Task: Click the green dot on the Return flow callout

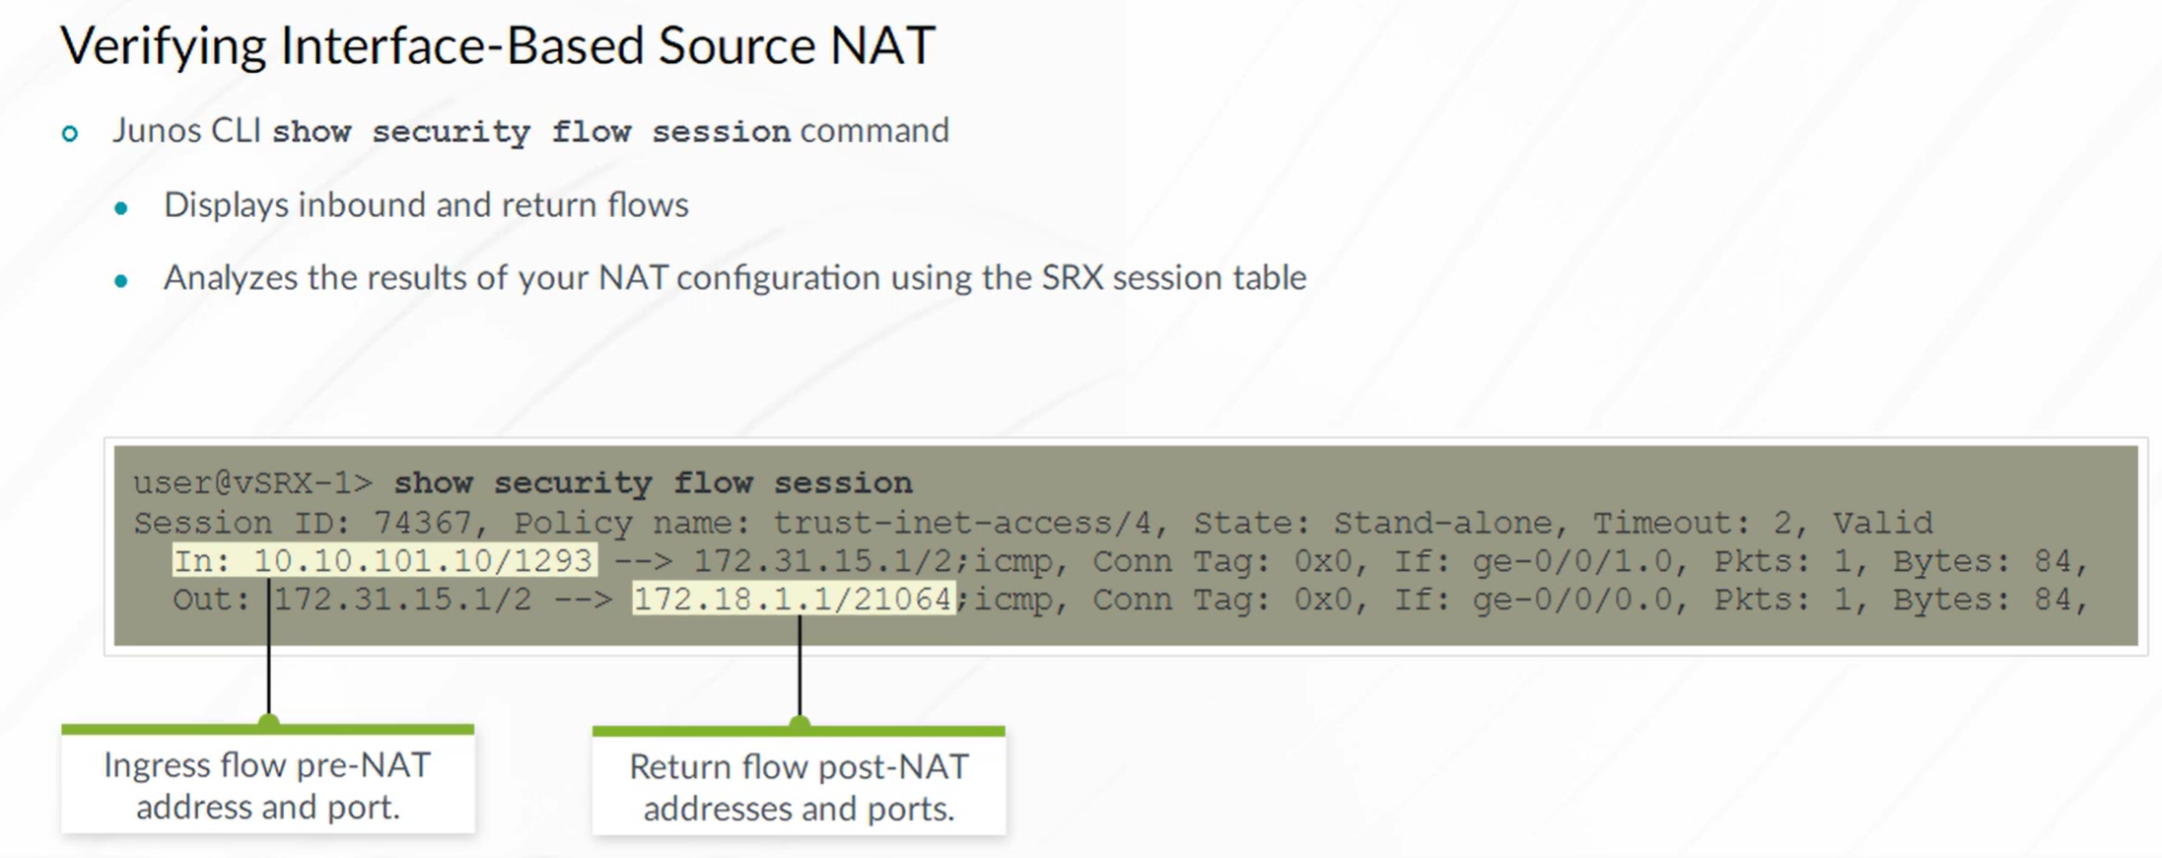Action: pos(800,725)
